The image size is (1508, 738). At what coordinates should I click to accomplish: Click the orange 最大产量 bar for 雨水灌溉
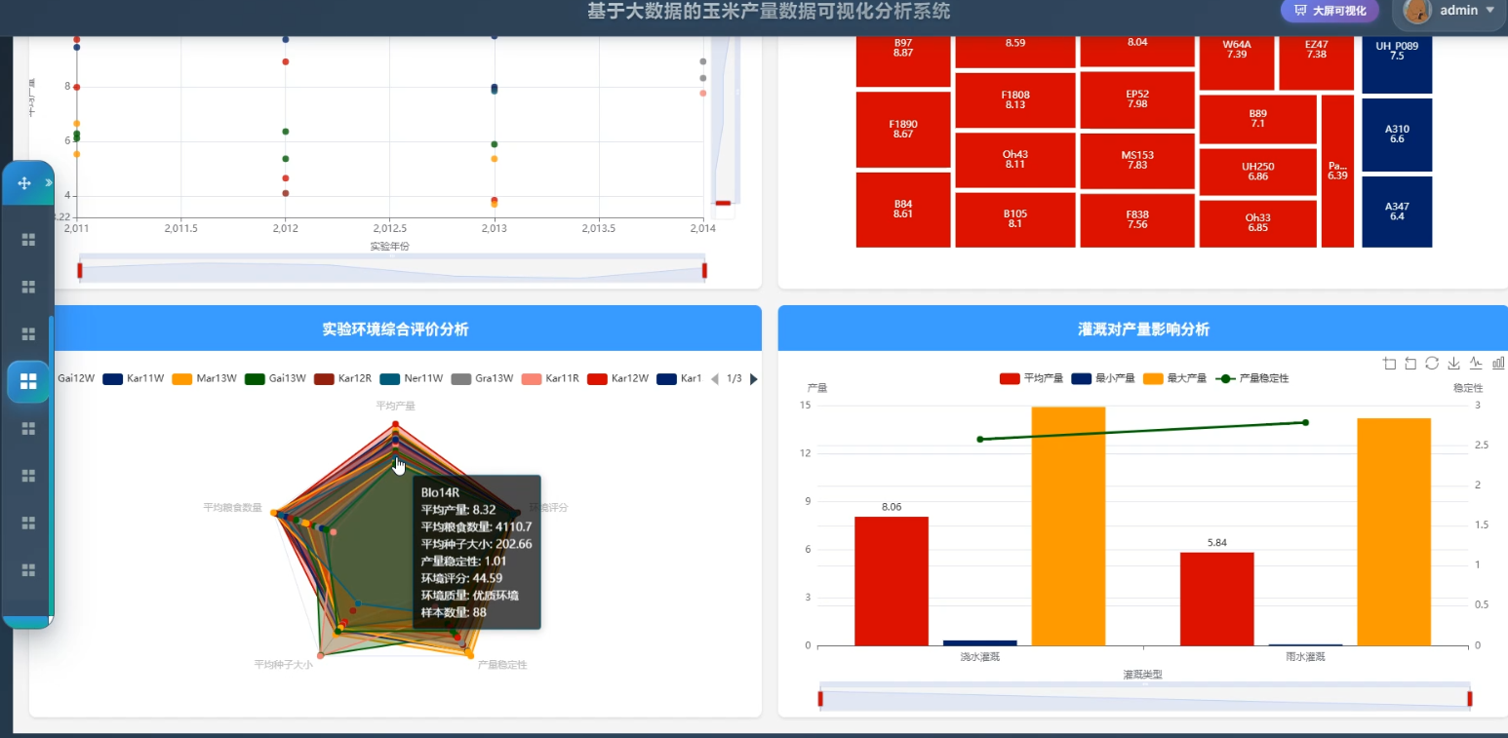1394,531
